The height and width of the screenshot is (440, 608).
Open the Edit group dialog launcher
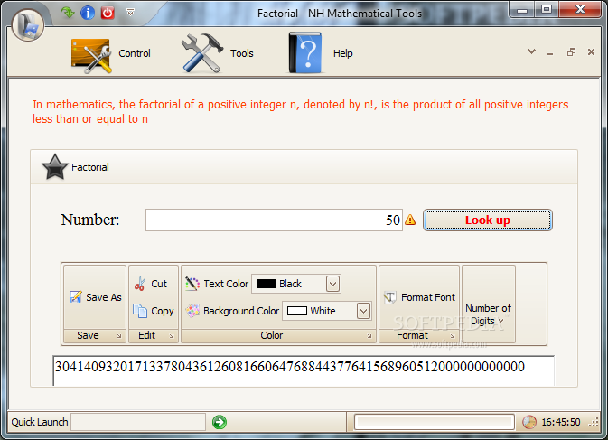[172, 336]
